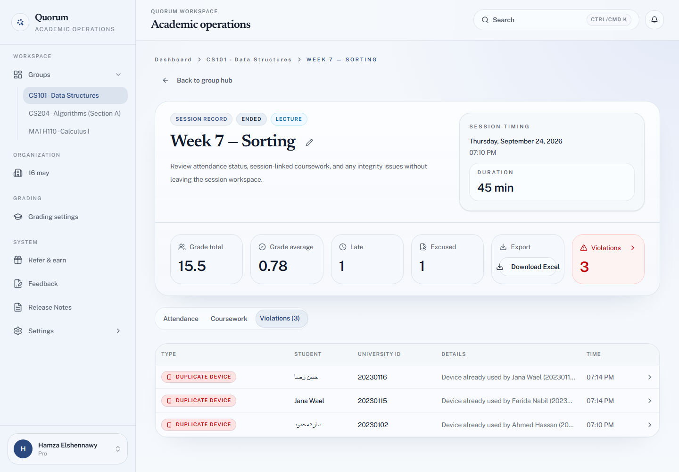Expand the 20230102 violation row chevron
The width and height of the screenshot is (679, 472).
[650, 425]
